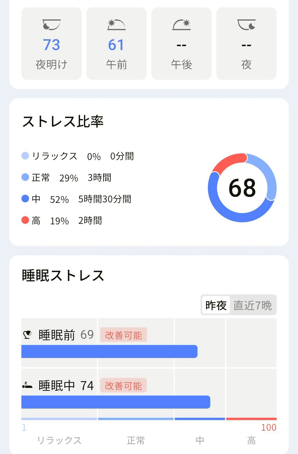Click the 睡眠中 blue progress bar
Viewport: 298px width, 454px height.
click(116, 402)
